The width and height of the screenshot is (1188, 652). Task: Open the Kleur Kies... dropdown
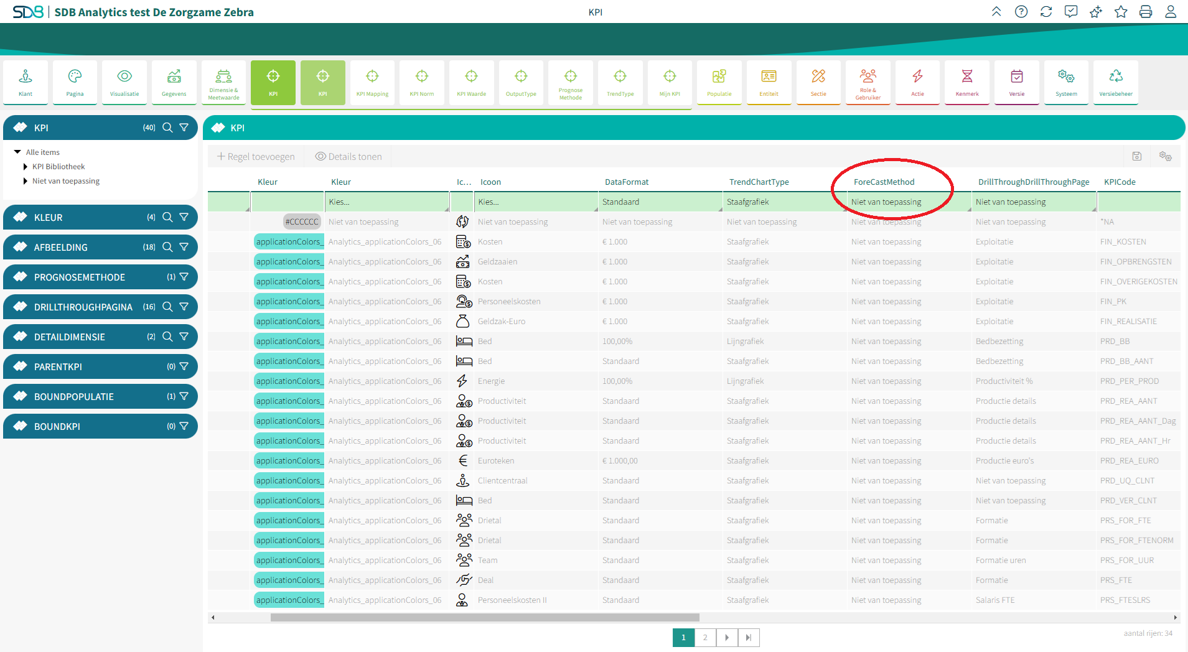(x=386, y=202)
